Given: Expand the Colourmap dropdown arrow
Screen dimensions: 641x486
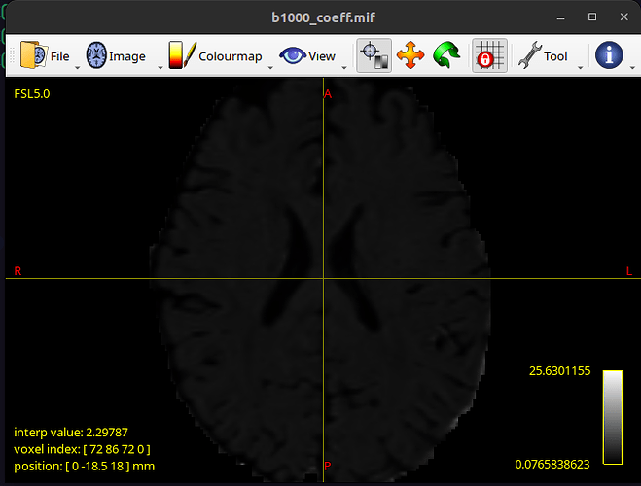Looking at the screenshot, I should (269, 67).
